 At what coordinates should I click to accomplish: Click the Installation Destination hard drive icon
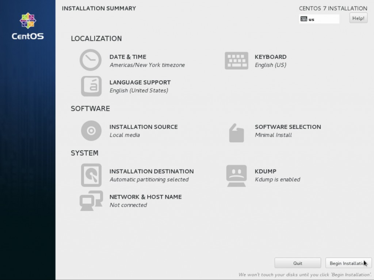point(91,175)
